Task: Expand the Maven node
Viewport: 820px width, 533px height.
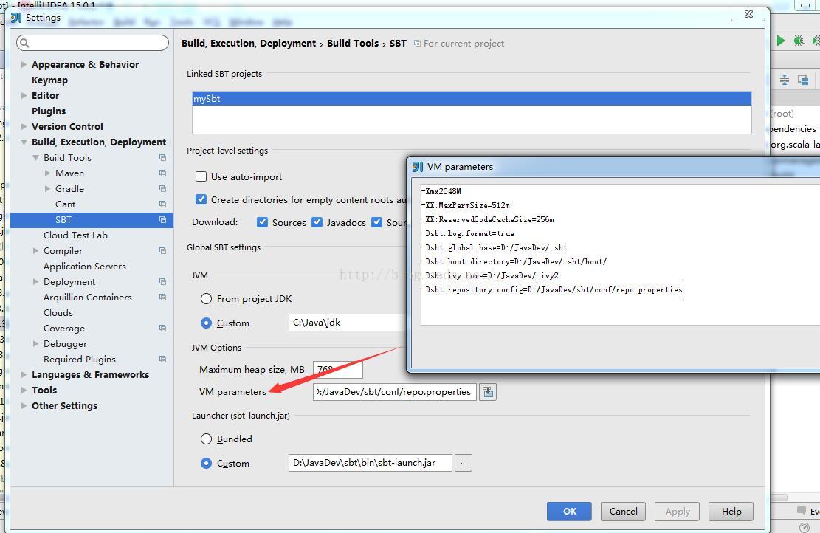Action: tap(47, 173)
